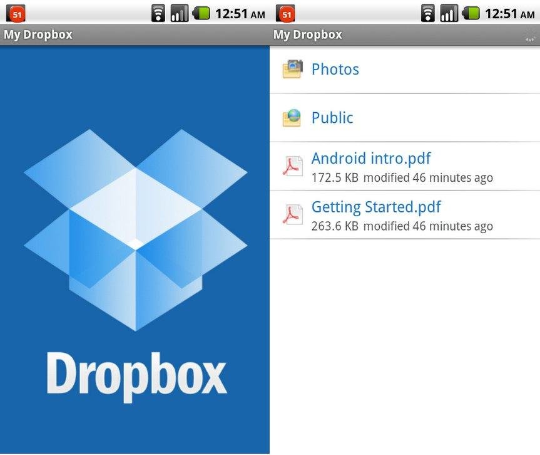The image size is (540, 455).
Task: Tap the right screen notification badge 51
Action: click(x=285, y=14)
